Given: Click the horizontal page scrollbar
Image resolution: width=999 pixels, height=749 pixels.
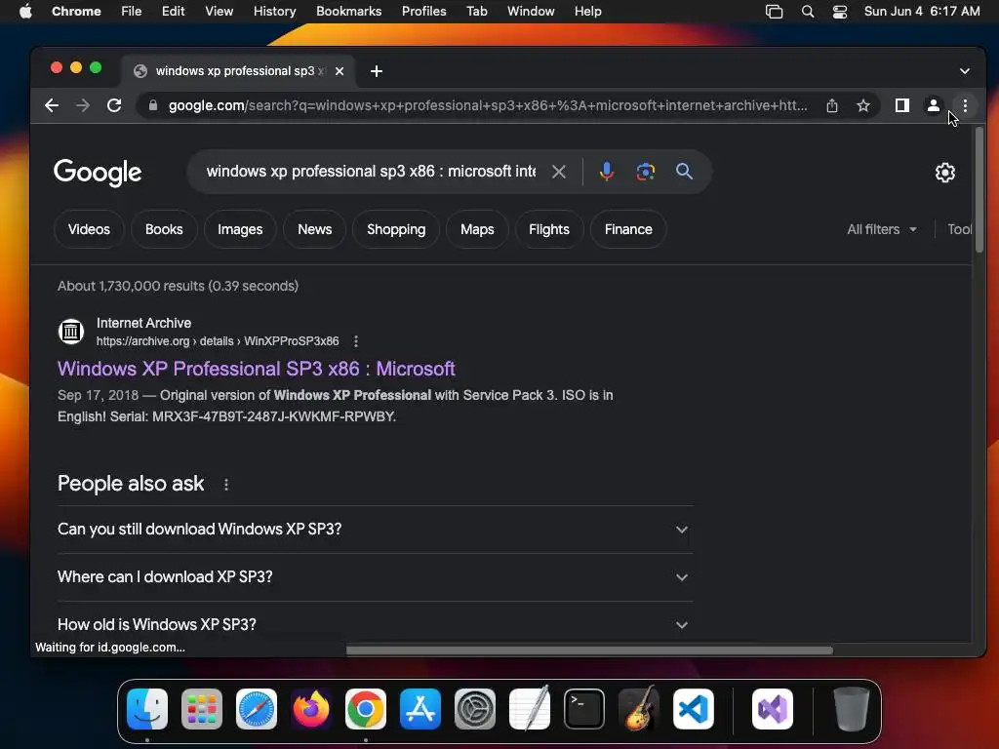Looking at the screenshot, I should pyautogui.click(x=589, y=650).
